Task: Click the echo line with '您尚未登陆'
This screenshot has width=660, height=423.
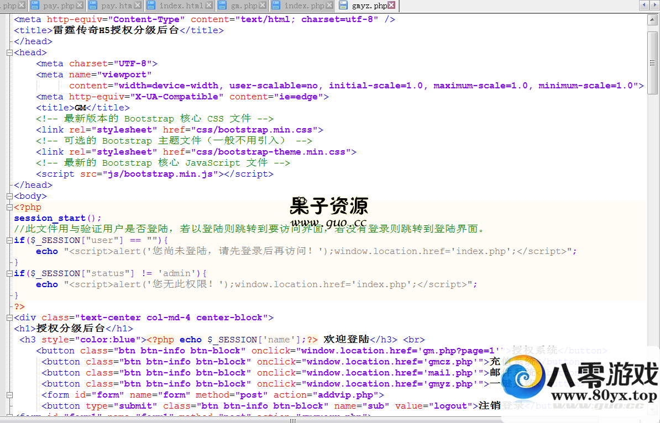Action: 306,251
